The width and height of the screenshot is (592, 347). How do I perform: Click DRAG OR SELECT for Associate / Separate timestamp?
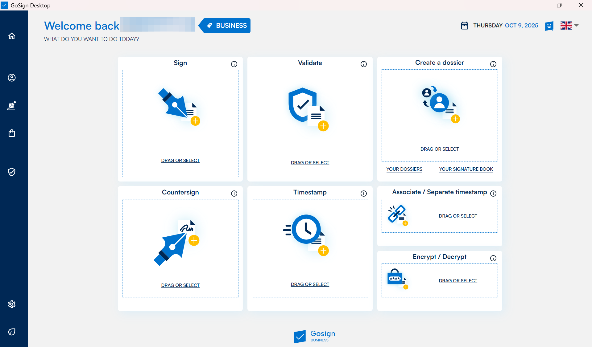pos(458,216)
